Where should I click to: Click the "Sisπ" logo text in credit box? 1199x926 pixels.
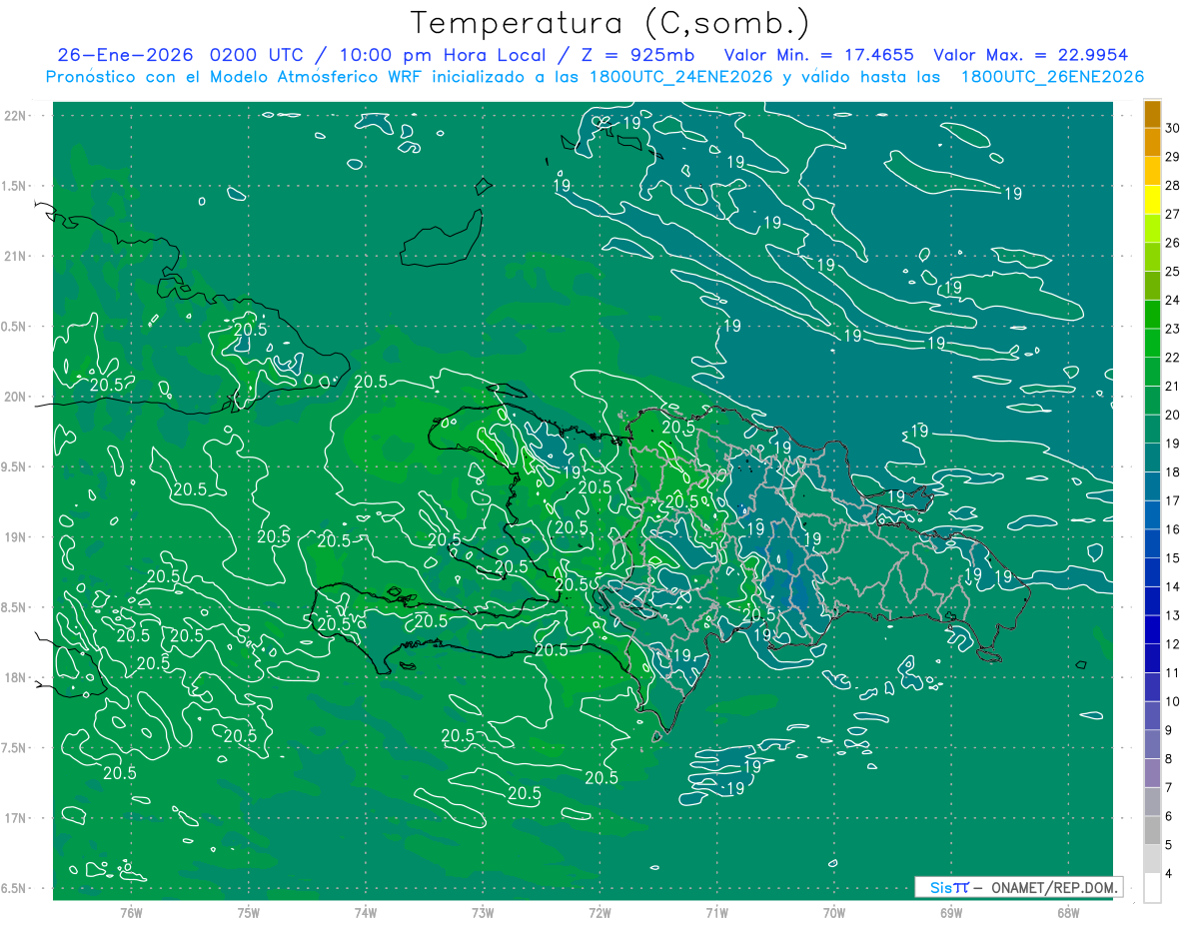[948, 887]
